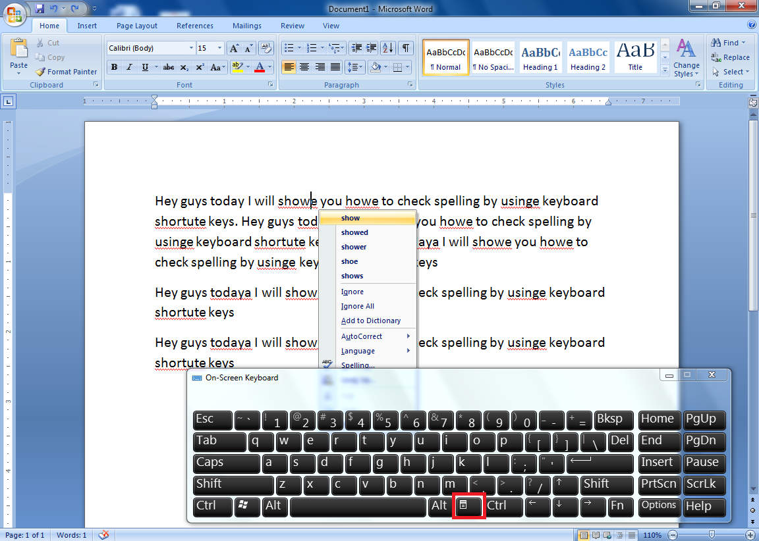The image size is (759, 541).
Task: Switch to the Review ribbon tab
Action: pyautogui.click(x=292, y=25)
